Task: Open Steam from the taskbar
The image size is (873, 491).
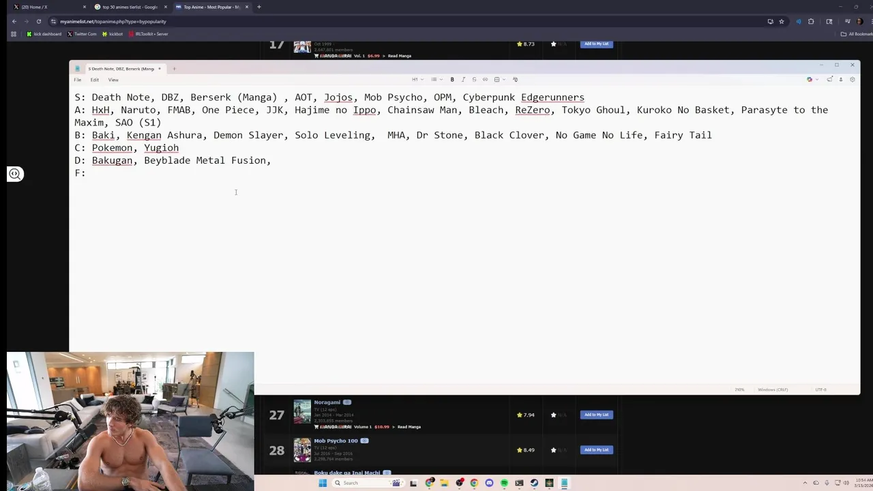Action: [x=534, y=483]
